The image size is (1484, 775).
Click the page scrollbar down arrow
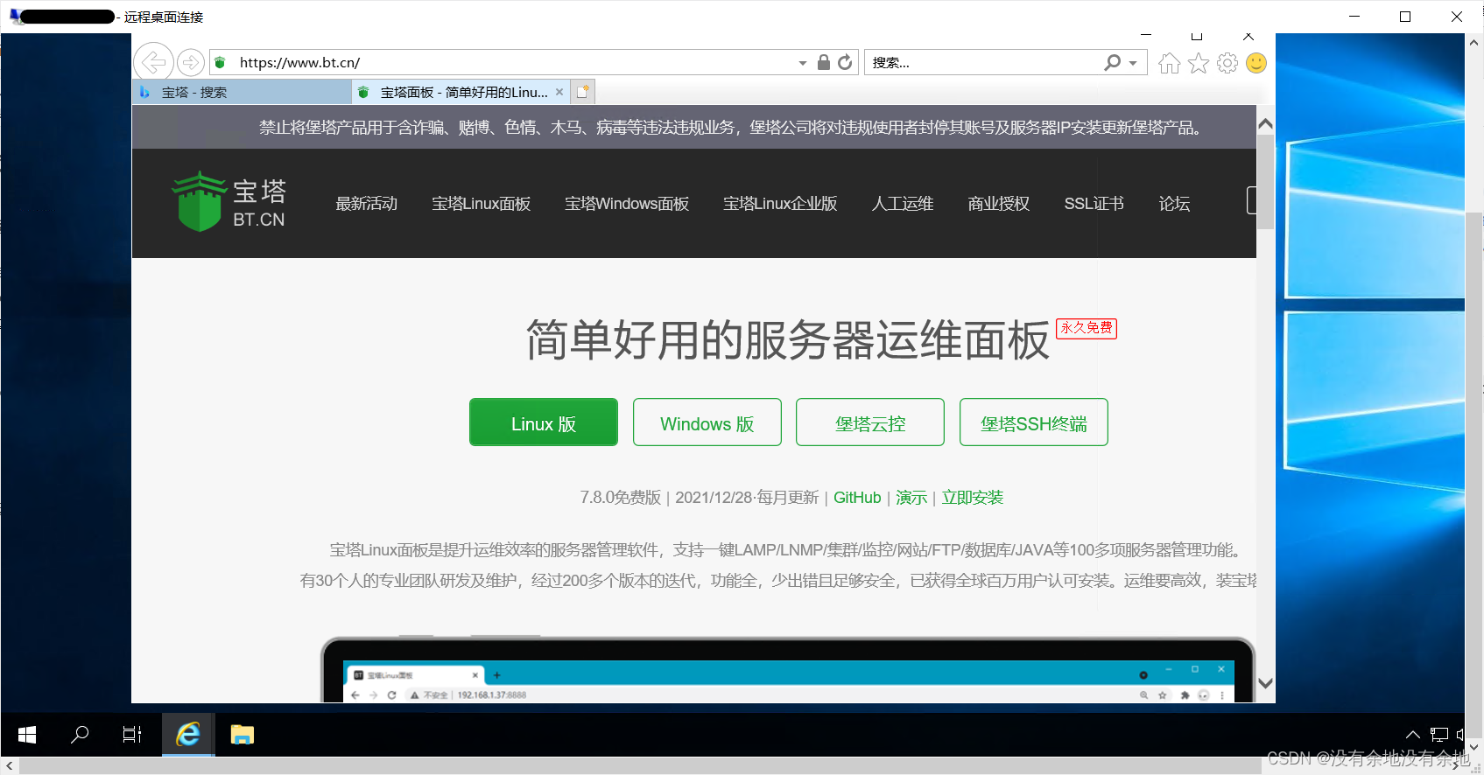(x=1265, y=683)
